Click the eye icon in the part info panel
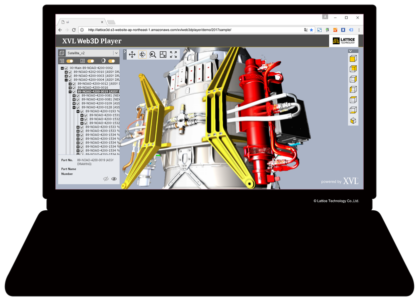The width and height of the screenshot is (419, 301). 114,179
